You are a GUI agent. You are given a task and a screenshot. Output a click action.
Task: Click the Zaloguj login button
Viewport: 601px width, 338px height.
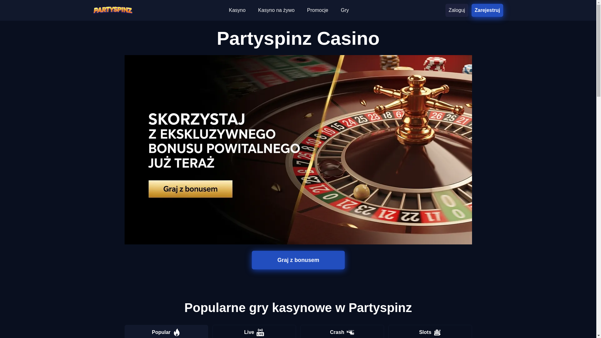(x=457, y=10)
